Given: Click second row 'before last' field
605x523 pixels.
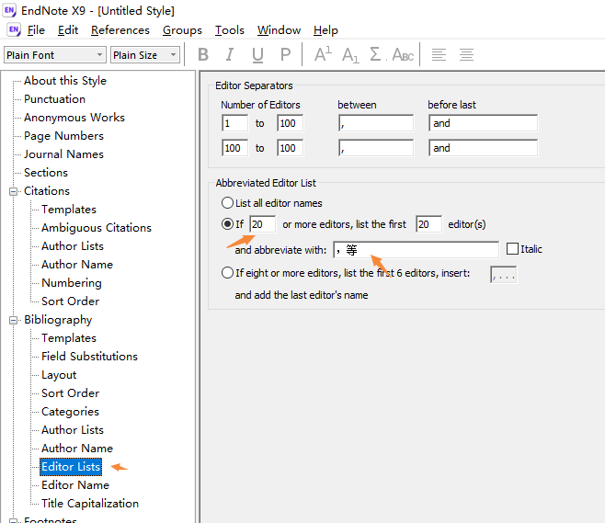Looking at the screenshot, I should 483,148.
